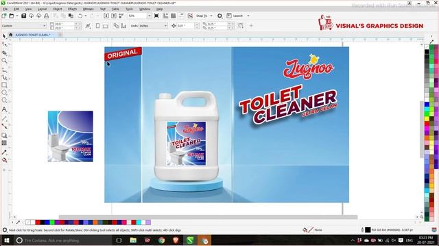Click the nudge distance field
The width and height of the screenshot is (439, 246).
pos(185,26)
